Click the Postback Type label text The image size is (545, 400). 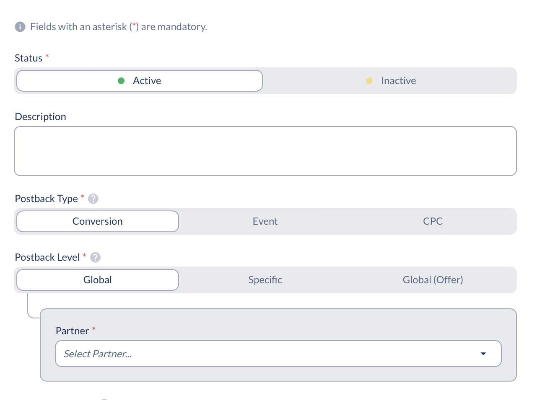[47, 199]
